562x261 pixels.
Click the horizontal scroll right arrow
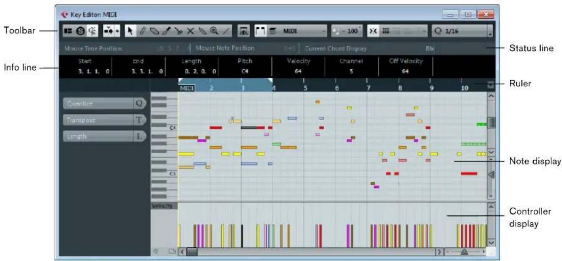440,251
